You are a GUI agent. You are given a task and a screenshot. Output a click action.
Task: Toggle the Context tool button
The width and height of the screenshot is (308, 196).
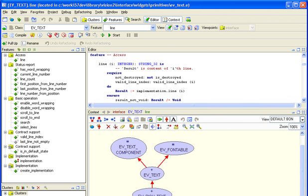(x=171, y=20)
